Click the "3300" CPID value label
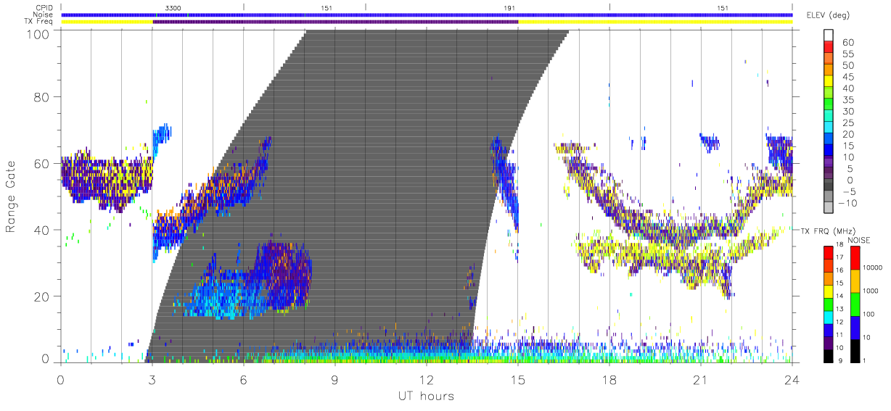The width and height of the screenshot is (891, 411). tap(173, 7)
